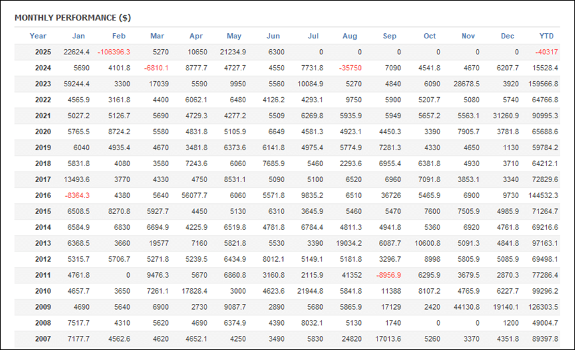Click the Aug column header

(349, 36)
